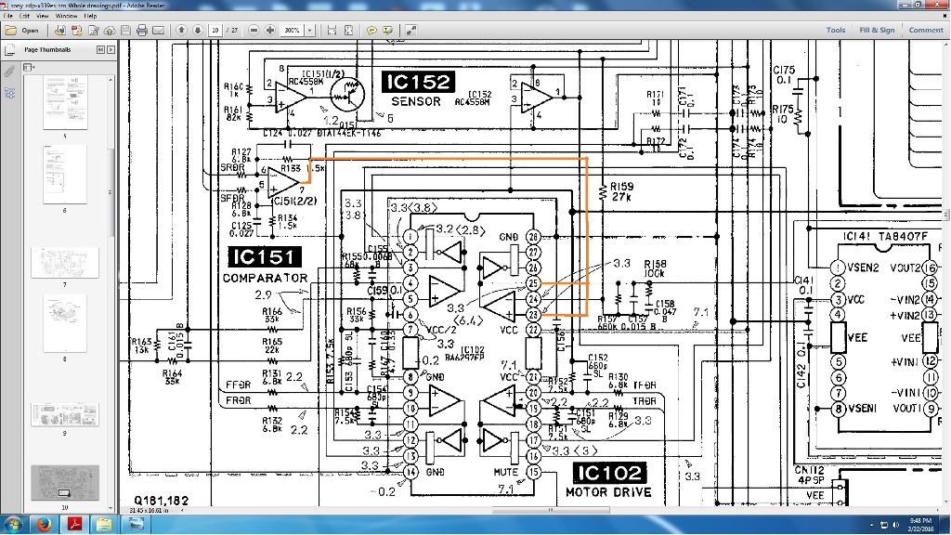Select page 9 thumbnail
This screenshot has height=535, width=951.
pos(65,415)
